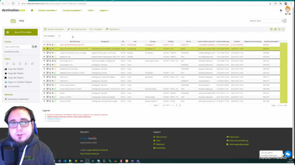Open the rows-per-page dropdown showing 15

[178, 105]
